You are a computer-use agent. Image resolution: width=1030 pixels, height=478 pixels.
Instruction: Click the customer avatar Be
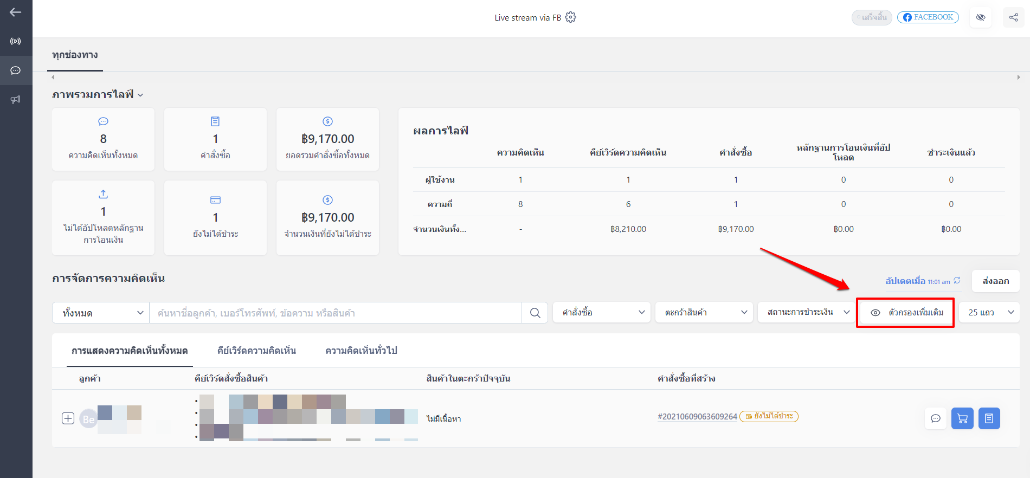(x=88, y=419)
